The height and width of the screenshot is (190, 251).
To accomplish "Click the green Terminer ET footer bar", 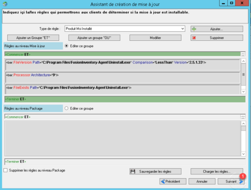I will [x=125, y=99].
